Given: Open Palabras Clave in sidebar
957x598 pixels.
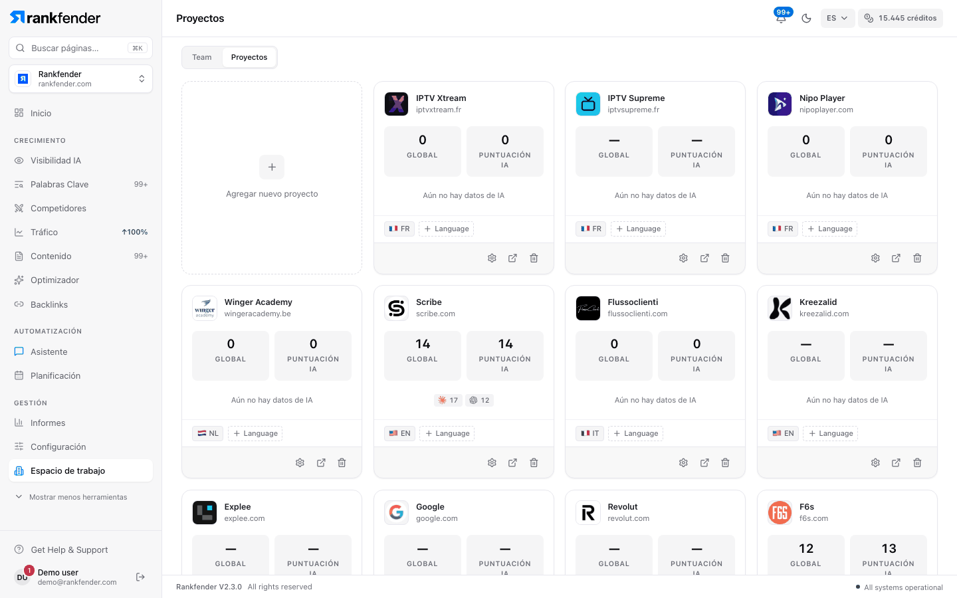Looking at the screenshot, I should coord(81,184).
